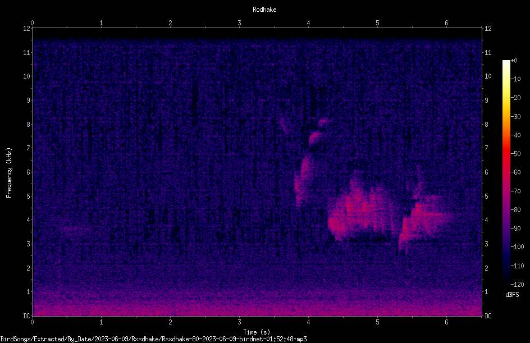Screen dimensions: 530x343
Task: Click the Time (s) axis label
Action: coord(257,332)
